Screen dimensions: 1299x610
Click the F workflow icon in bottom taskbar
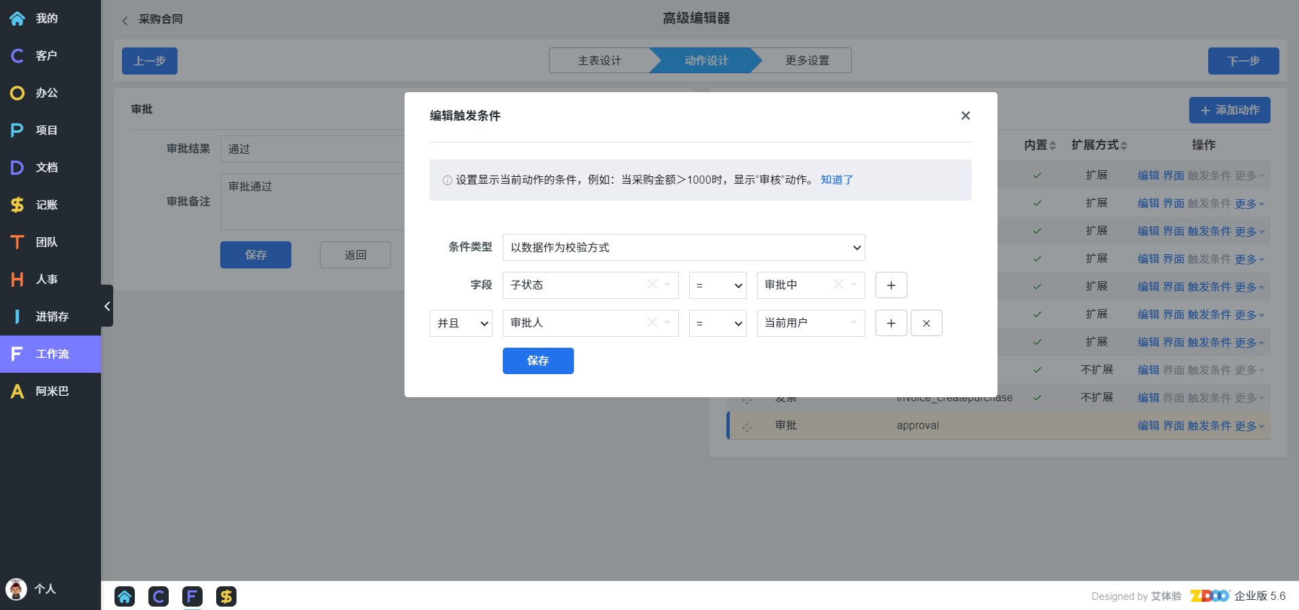tap(192, 596)
